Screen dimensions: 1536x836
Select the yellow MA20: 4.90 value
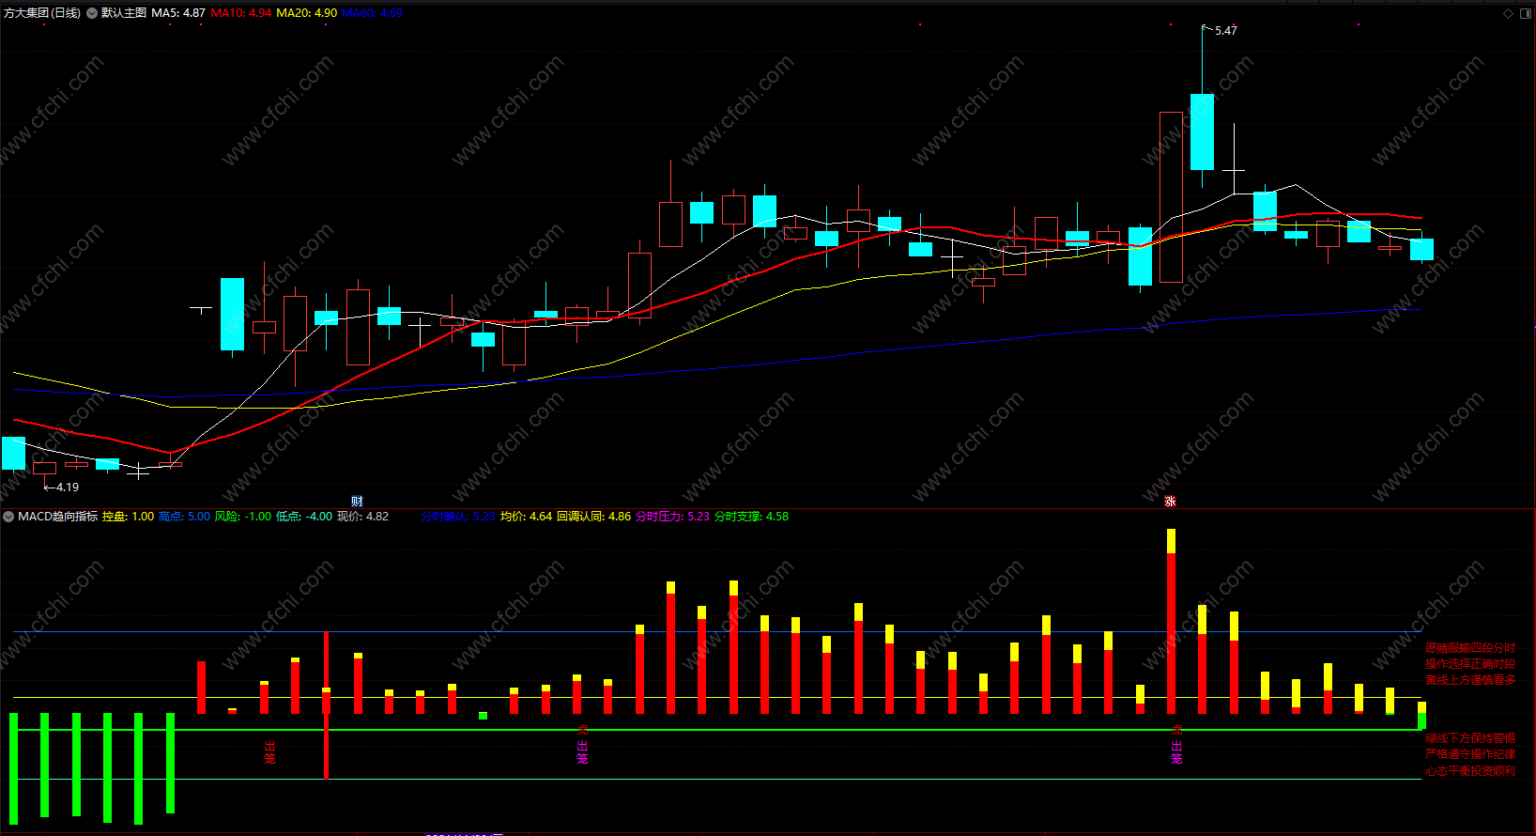click(306, 13)
